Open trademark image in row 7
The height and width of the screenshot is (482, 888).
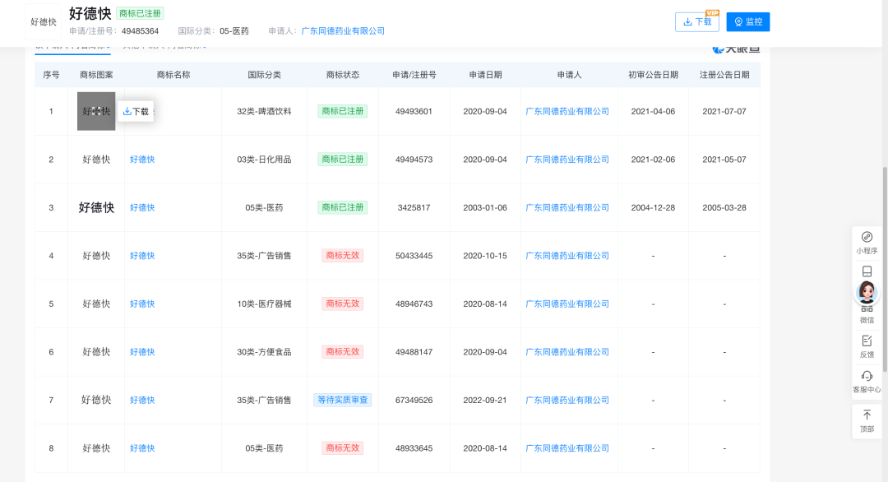tap(96, 400)
